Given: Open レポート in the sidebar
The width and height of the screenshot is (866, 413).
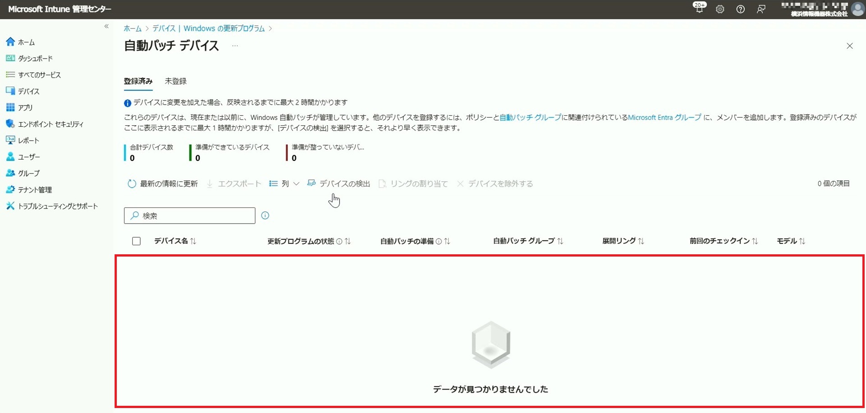Looking at the screenshot, I should pyautogui.click(x=23, y=140).
